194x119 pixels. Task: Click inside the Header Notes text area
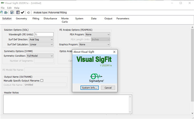tap(66, 104)
